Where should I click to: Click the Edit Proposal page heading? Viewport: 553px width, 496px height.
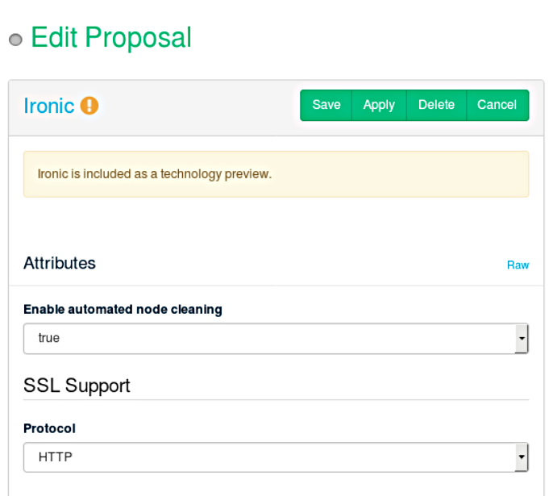(x=111, y=38)
